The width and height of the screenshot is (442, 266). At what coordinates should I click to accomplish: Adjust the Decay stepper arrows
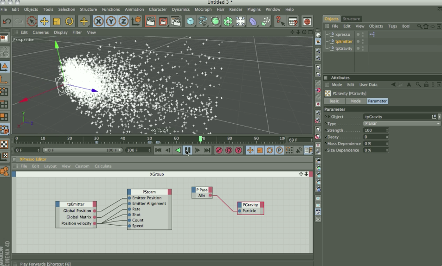coord(387,137)
